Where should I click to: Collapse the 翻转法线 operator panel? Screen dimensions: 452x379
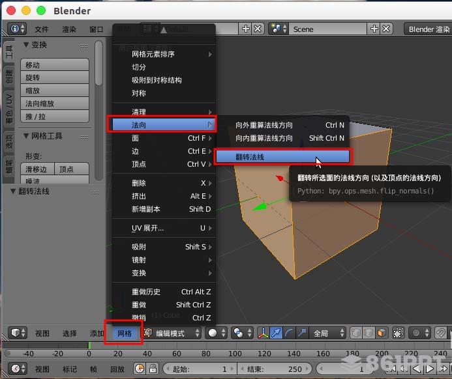[x=13, y=191]
